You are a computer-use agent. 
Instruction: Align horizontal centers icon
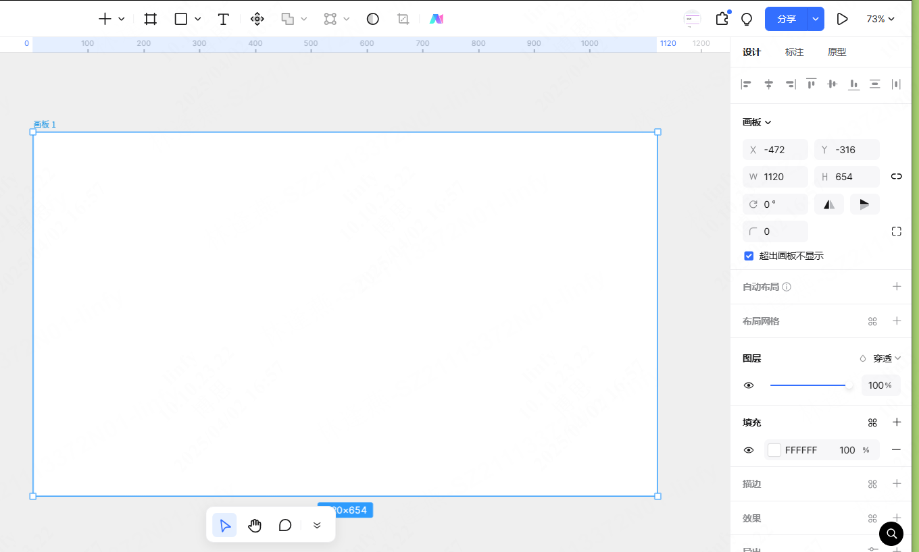[768, 84]
